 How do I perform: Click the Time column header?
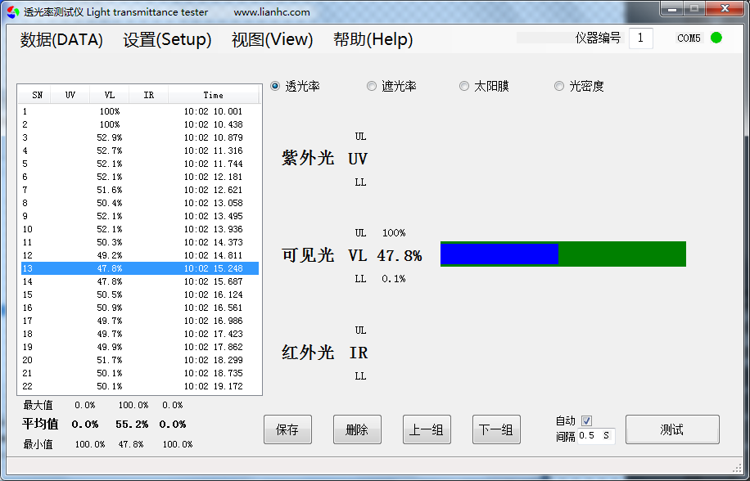click(x=214, y=95)
